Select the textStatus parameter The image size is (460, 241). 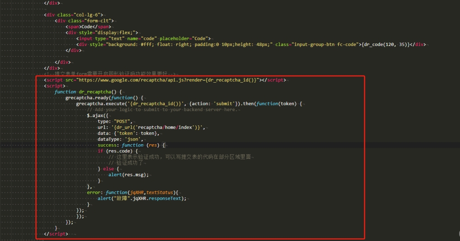click(160, 192)
